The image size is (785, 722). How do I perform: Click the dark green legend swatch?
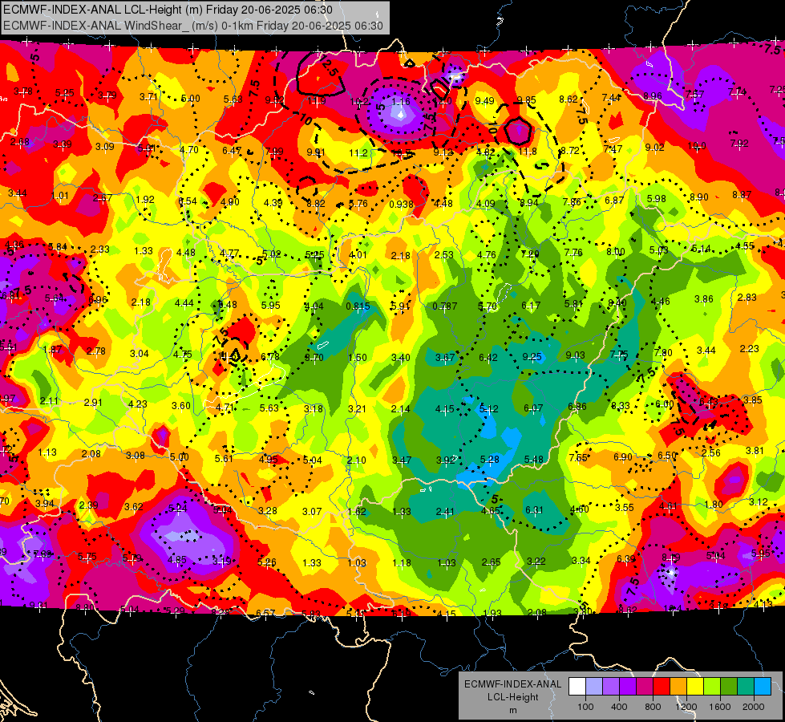coord(728,687)
